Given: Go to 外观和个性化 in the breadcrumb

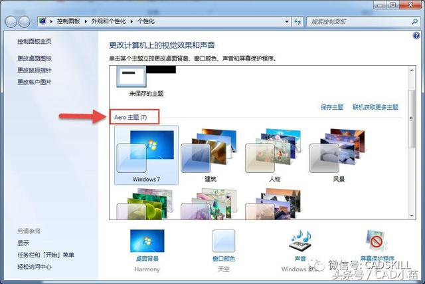Looking at the screenshot, I should (x=108, y=21).
